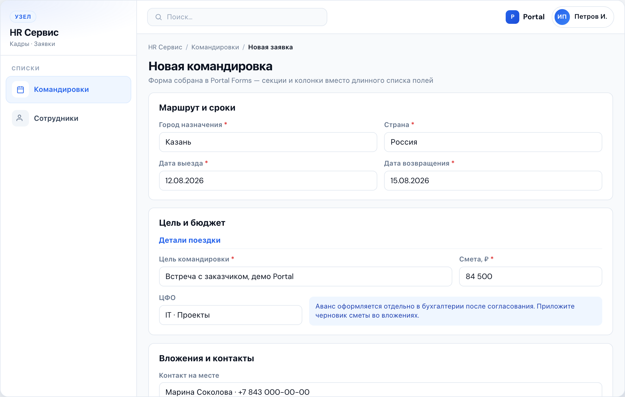The image size is (625, 397).
Task: Click the Дата выезда field 12.08.2026
Action: point(268,181)
